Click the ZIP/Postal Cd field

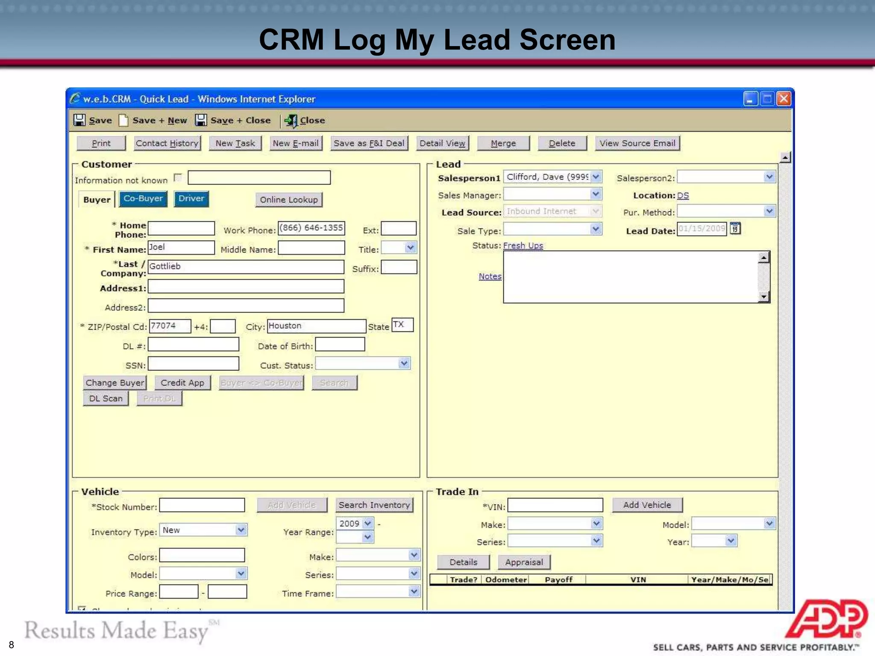pos(170,326)
